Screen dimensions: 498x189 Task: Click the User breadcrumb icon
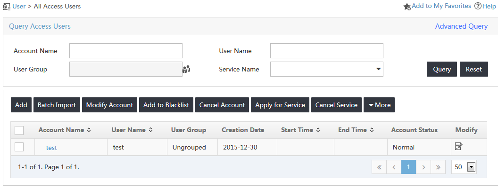click(x=6, y=6)
